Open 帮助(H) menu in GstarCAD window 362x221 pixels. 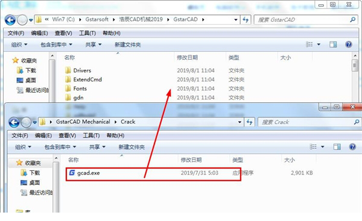coord(112,33)
